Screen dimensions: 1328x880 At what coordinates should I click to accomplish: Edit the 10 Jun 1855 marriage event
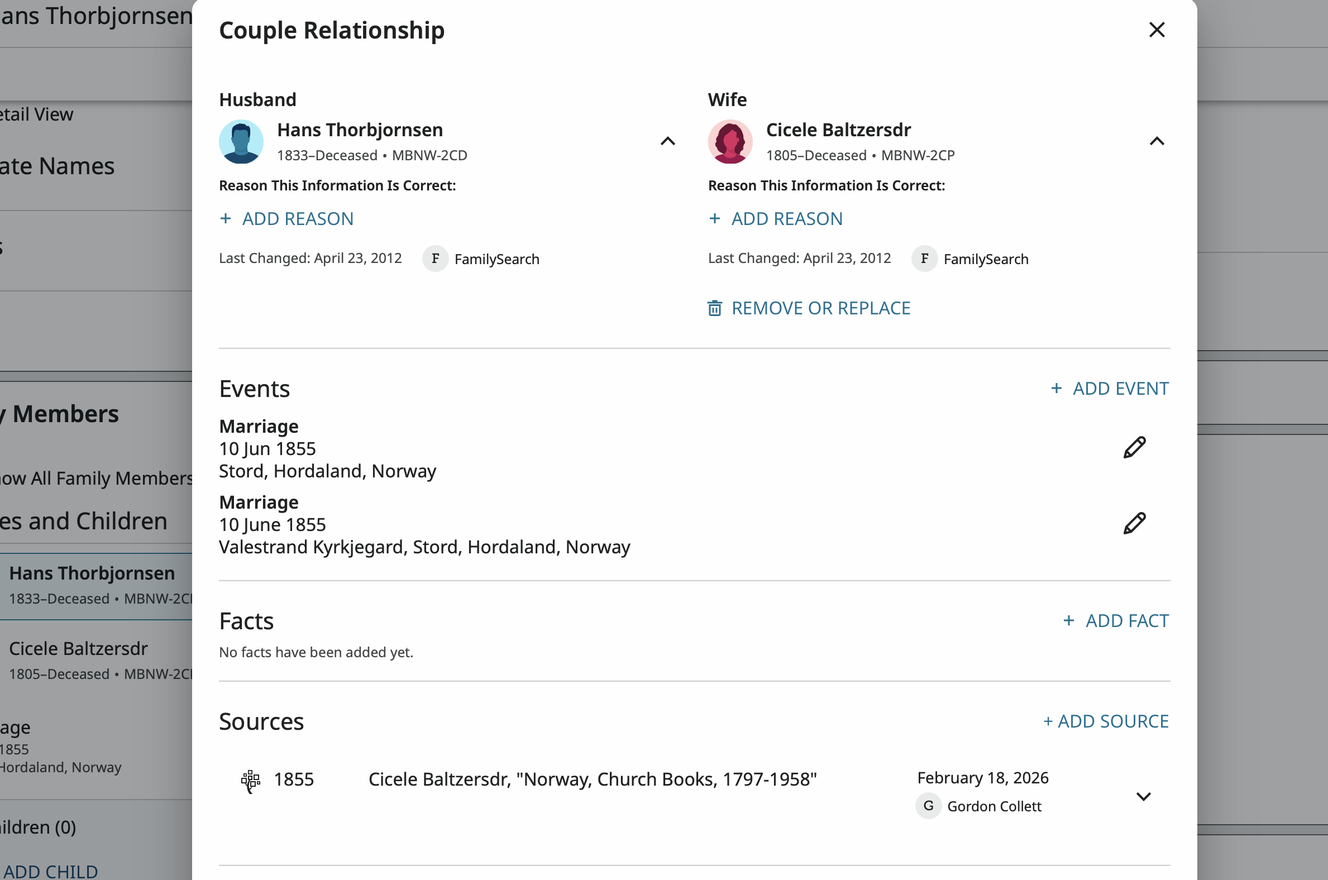[x=1134, y=448]
